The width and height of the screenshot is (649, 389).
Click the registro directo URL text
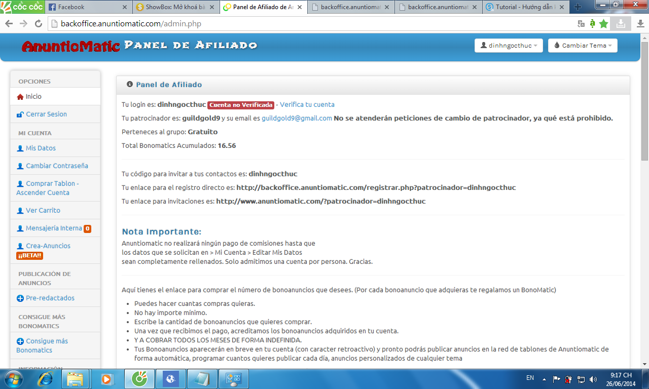376,187
